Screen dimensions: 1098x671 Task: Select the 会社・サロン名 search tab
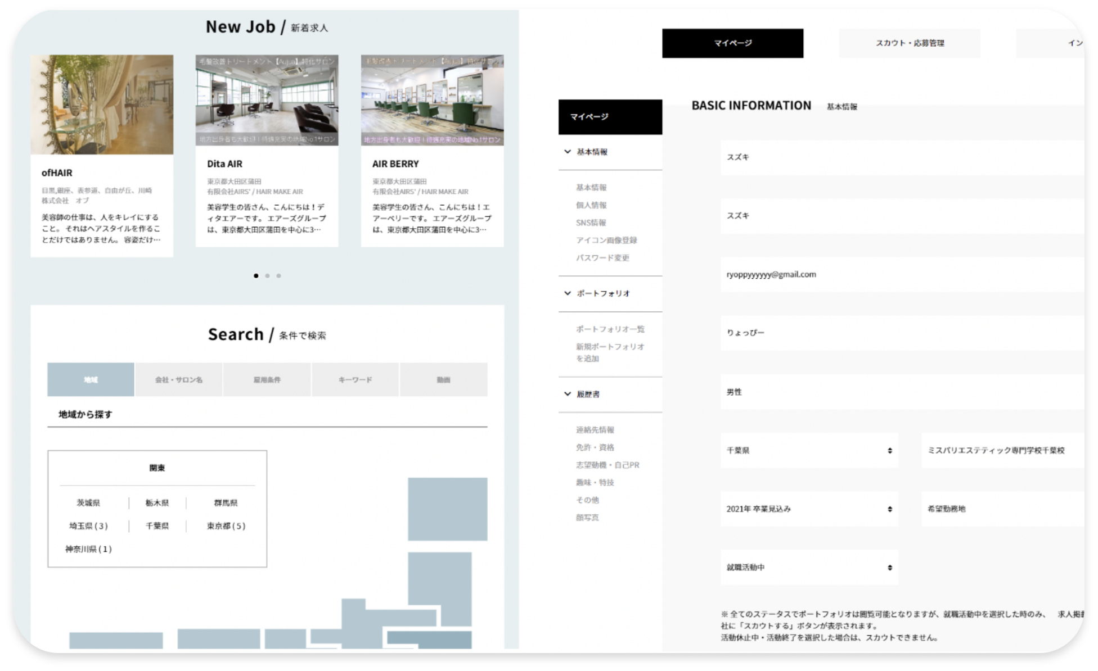pyautogui.click(x=178, y=380)
